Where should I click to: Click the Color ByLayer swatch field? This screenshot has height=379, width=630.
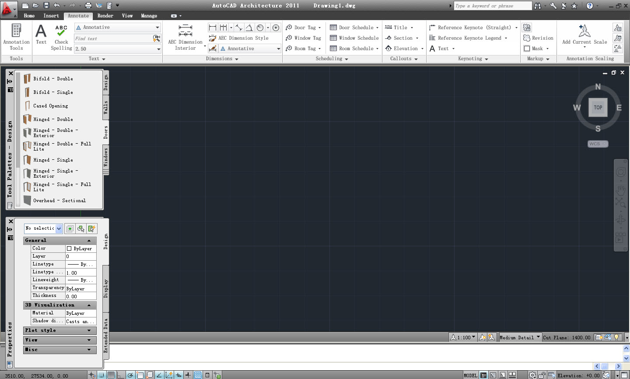coord(81,248)
